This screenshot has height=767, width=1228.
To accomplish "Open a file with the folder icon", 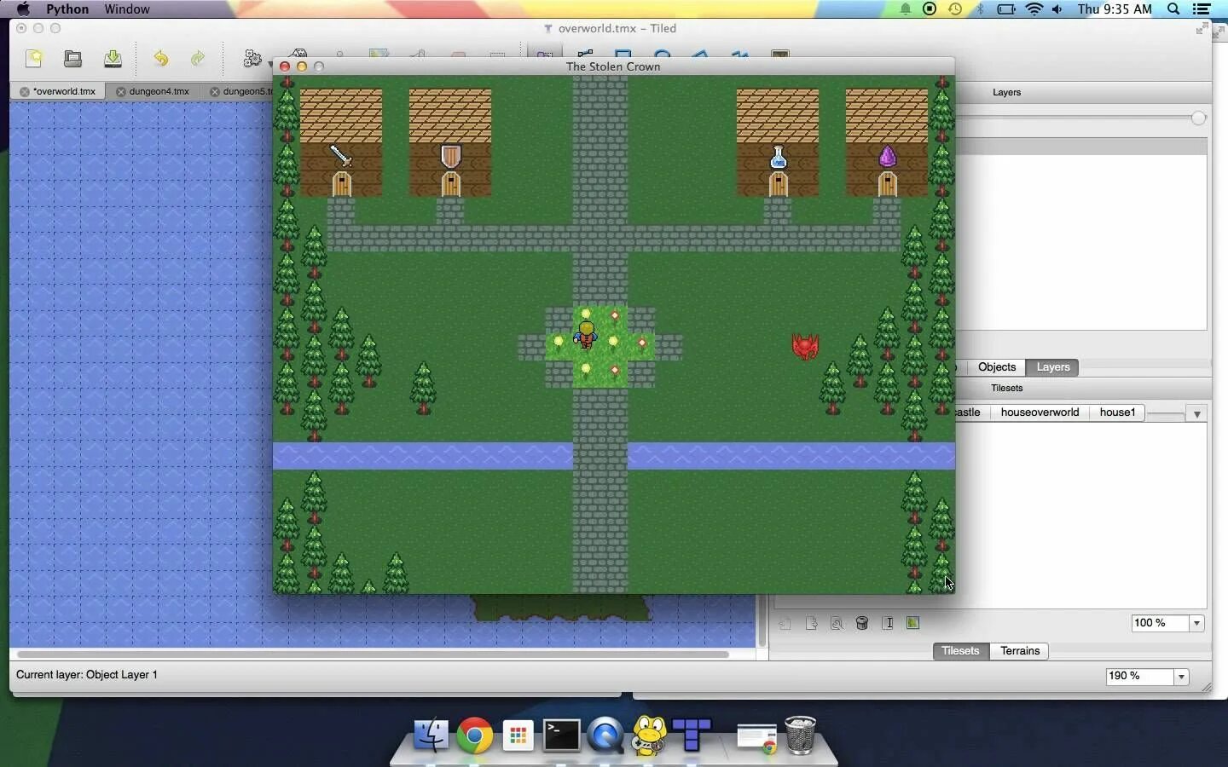I will pos(73,58).
